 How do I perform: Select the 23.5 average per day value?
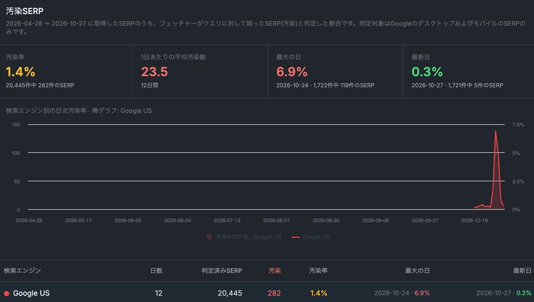154,72
